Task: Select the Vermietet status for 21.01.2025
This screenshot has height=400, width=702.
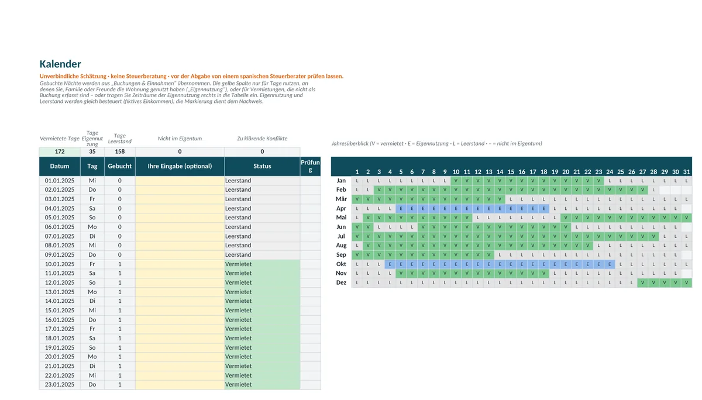Action: pos(262,365)
